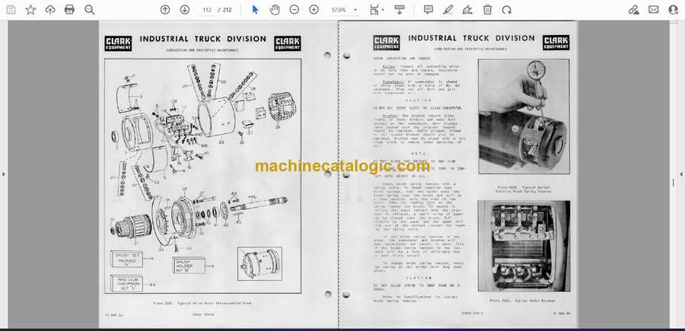Click the spring tension gauge photo

point(524,116)
